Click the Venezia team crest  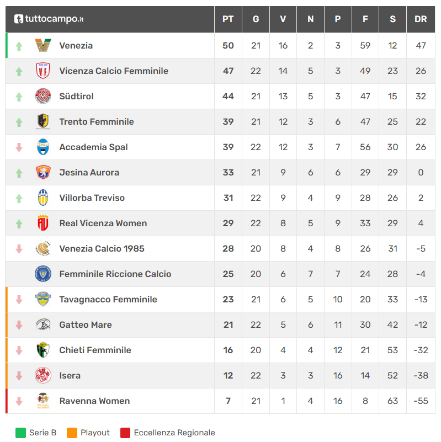click(43, 45)
